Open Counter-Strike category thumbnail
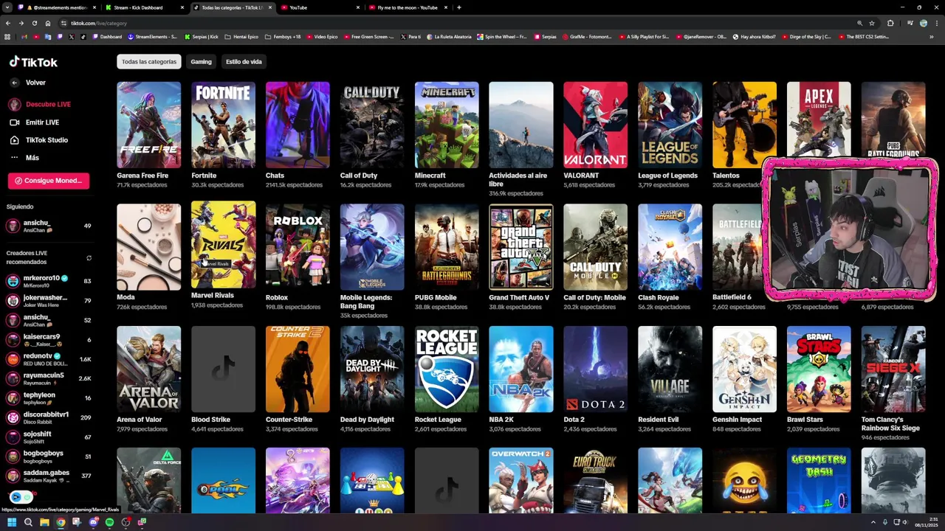Image resolution: width=945 pixels, height=531 pixels. coord(298,369)
